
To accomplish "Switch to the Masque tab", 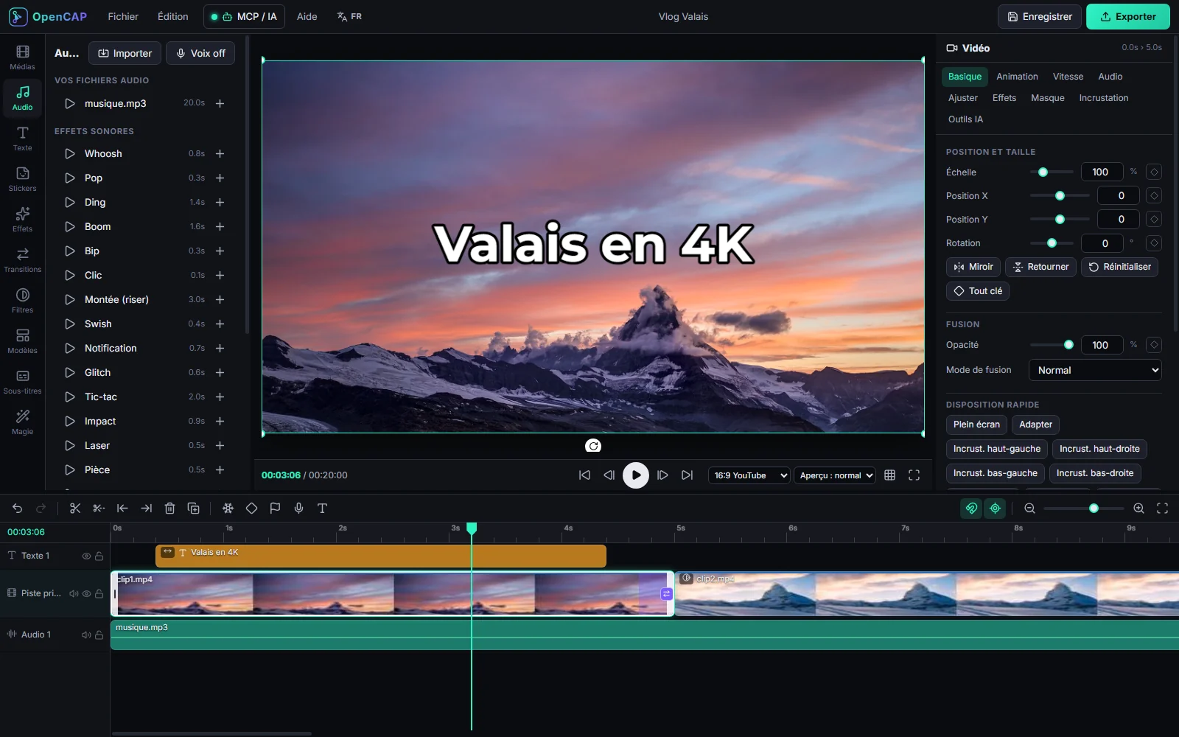I will click(1047, 98).
